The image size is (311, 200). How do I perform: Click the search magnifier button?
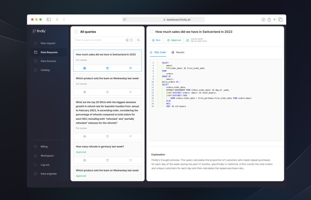138,40
